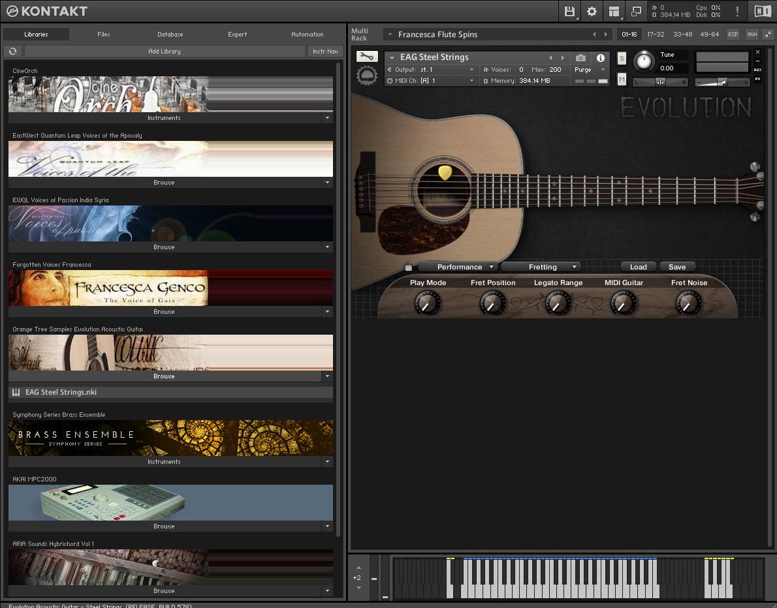Go to next EAG Steel Strings preset
The height and width of the screenshot is (608, 777).
coord(562,58)
